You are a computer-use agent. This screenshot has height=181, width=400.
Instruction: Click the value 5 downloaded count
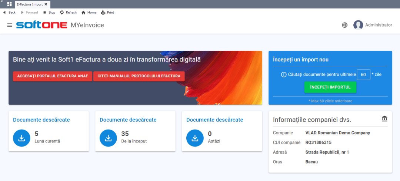pos(36,134)
